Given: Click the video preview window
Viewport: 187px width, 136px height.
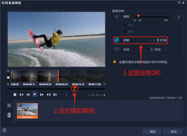Looking at the screenshot, I should tap(56, 39).
